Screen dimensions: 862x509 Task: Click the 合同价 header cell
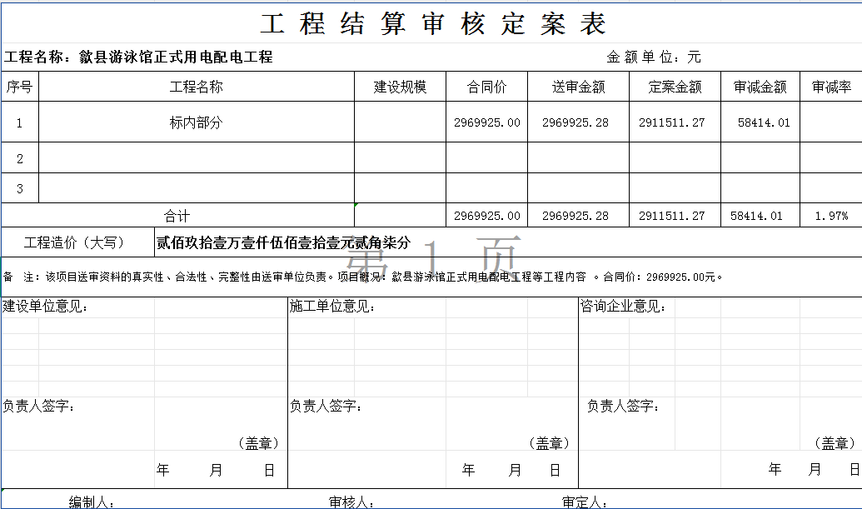(x=486, y=87)
